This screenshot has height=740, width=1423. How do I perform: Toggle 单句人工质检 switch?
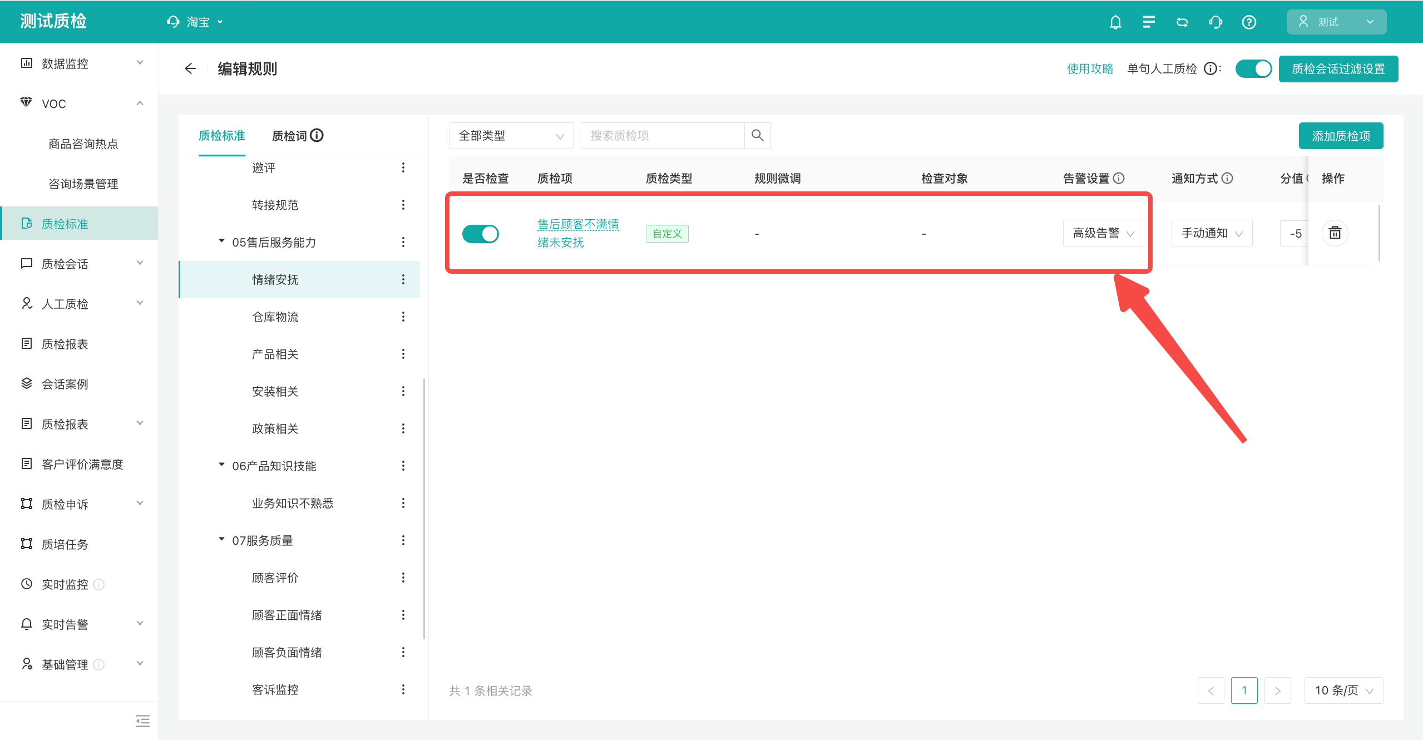1253,68
